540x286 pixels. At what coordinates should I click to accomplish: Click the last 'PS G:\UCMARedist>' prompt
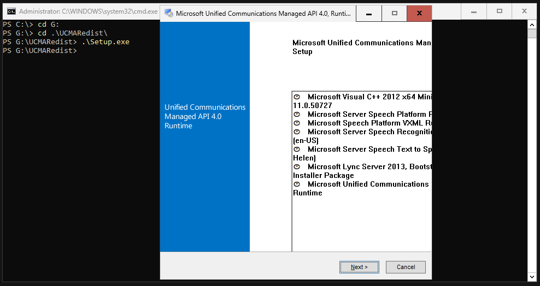pyautogui.click(x=40, y=51)
